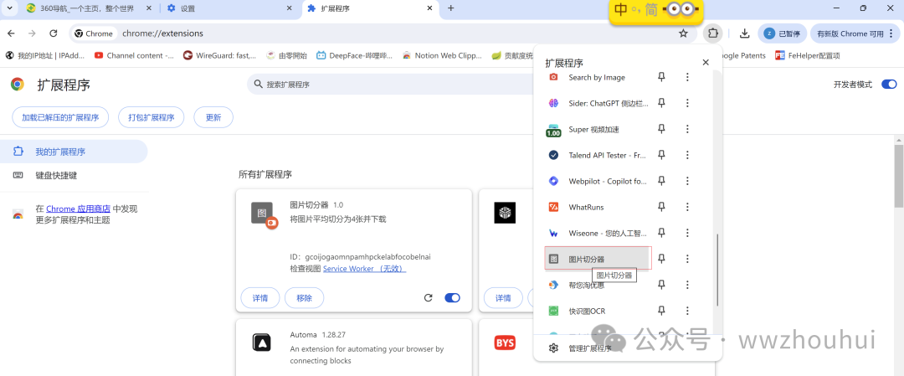Open the Chrome 应用商店 link
904x376 pixels.
click(x=78, y=209)
